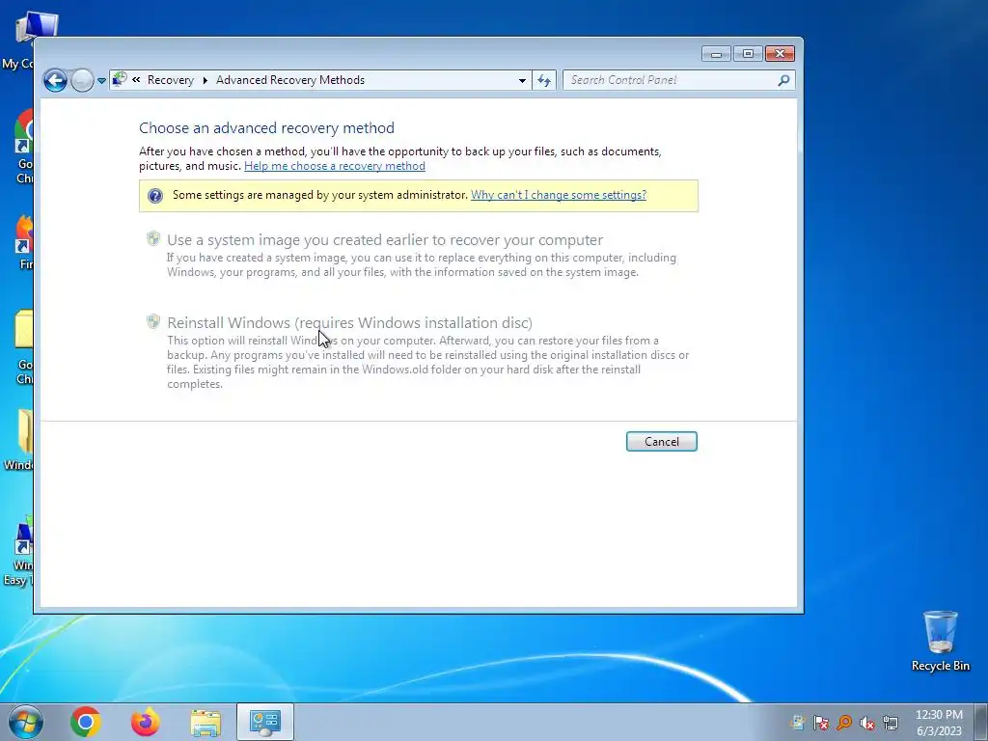This screenshot has width=988, height=741.
Task: Click the shield icon beside the system image option
Action: 153,238
